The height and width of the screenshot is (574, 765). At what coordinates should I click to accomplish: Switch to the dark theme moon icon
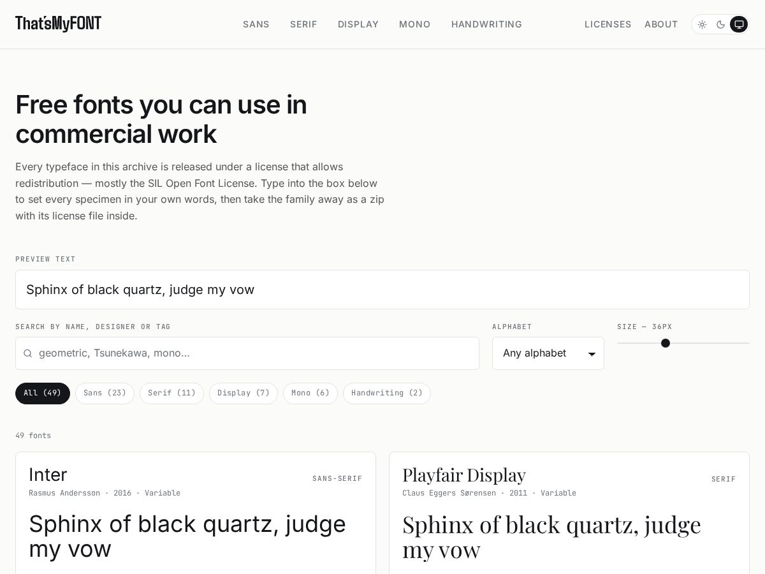[x=720, y=24]
